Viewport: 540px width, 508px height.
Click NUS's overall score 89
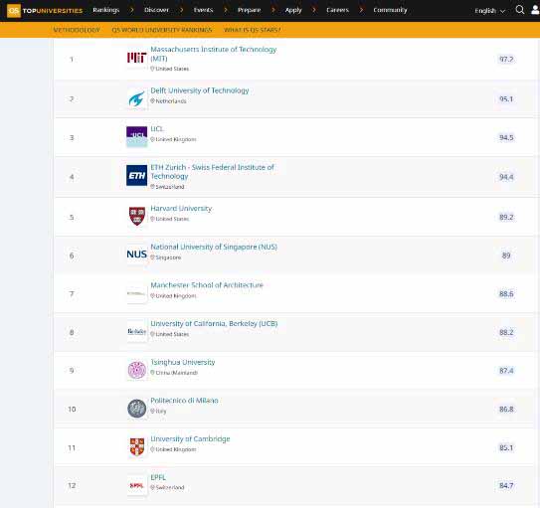click(x=506, y=255)
